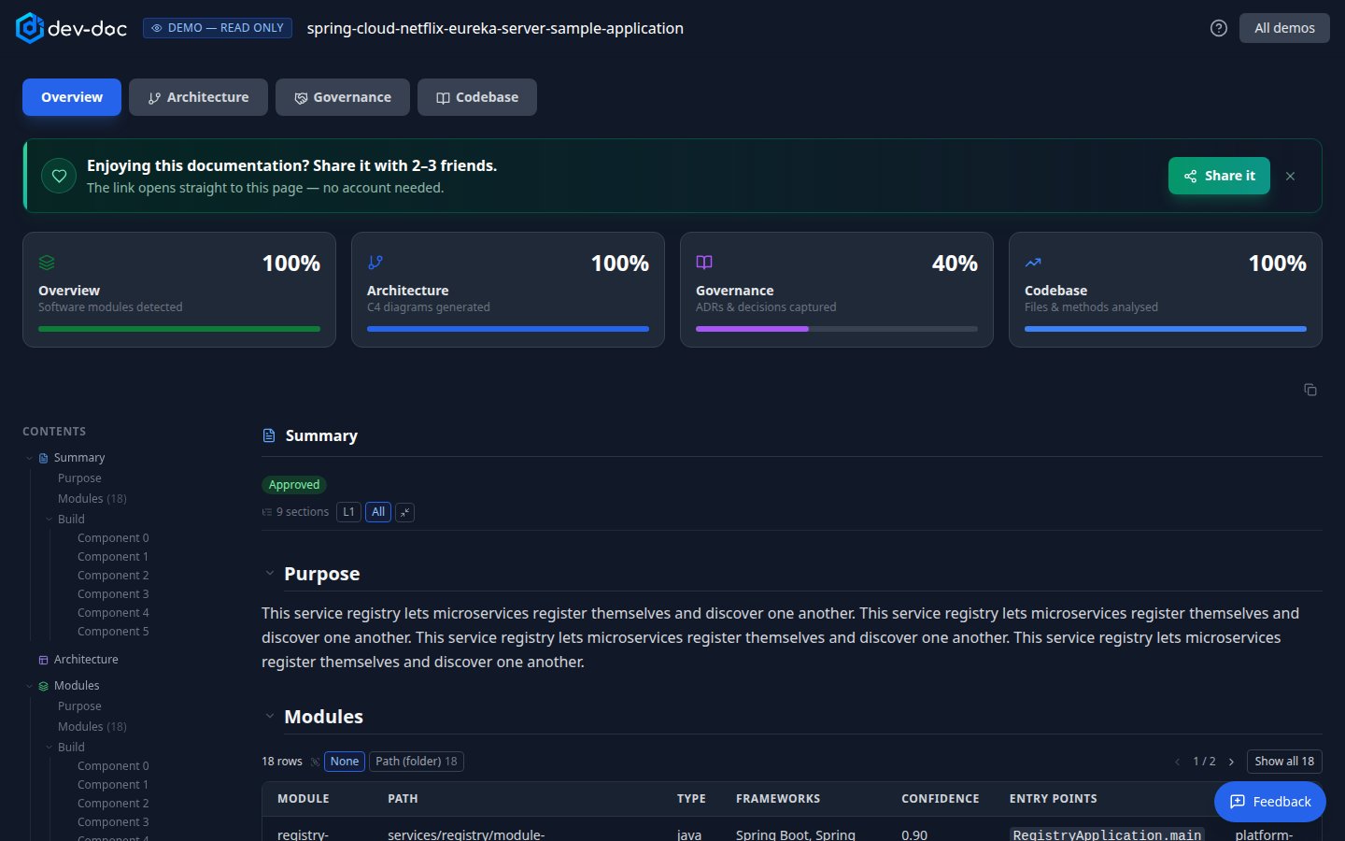The image size is (1345, 841).
Task: Click the trend icon on the Codebase card
Action: pyautogui.click(x=1033, y=263)
